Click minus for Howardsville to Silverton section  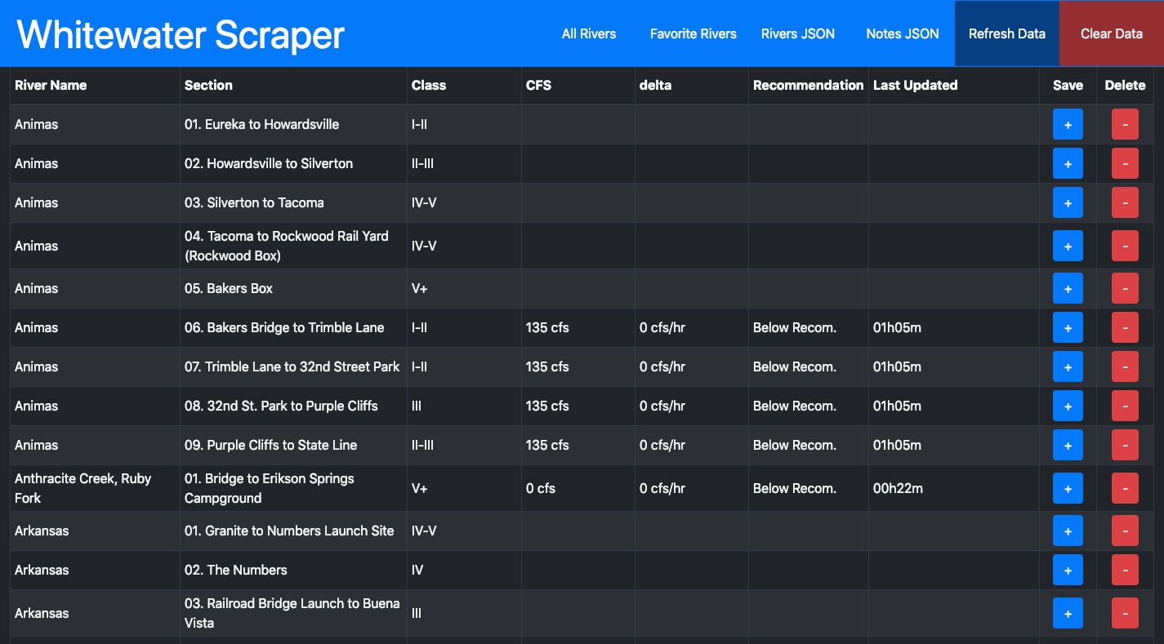[x=1125, y=163]
